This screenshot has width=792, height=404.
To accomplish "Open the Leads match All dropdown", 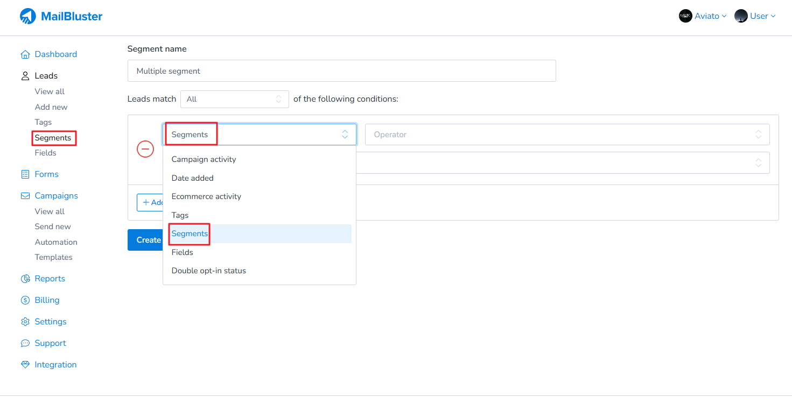I will [234, 99].
